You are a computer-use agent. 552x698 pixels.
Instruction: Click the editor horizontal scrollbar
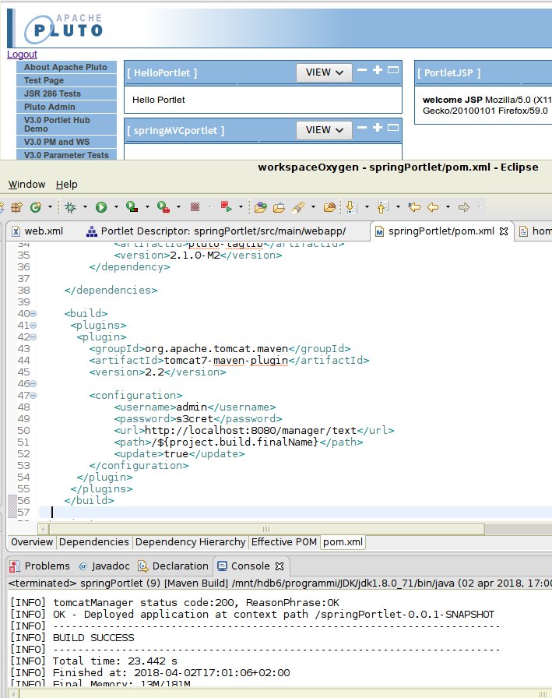pyautogui.click(x=267, y=529)
